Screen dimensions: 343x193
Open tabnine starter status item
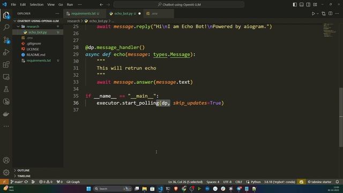click(319, 182)
